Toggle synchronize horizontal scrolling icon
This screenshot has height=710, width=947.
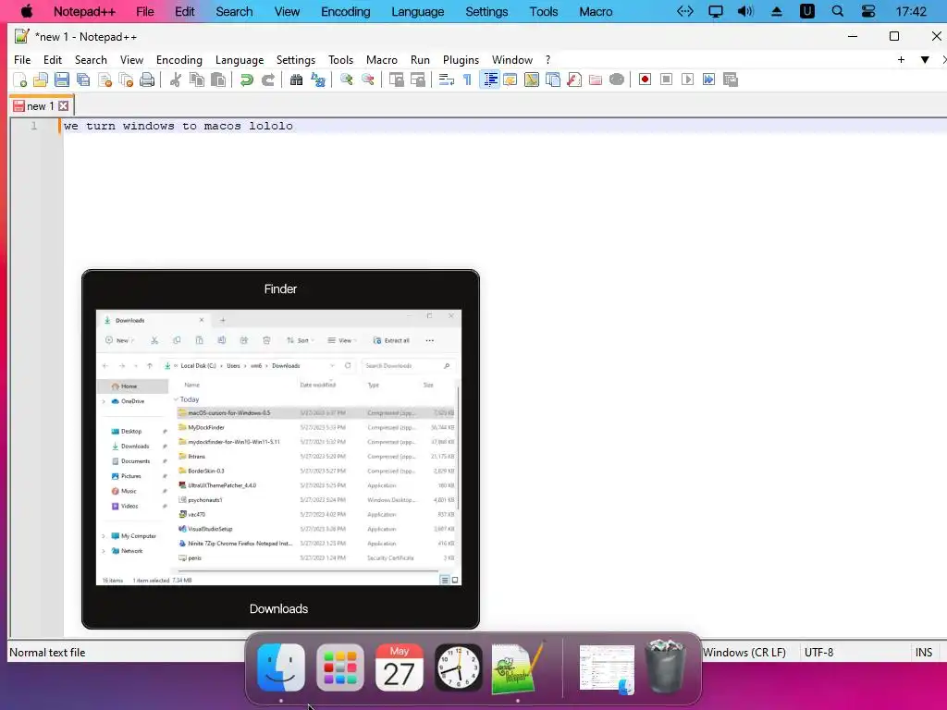pos(417,80)
